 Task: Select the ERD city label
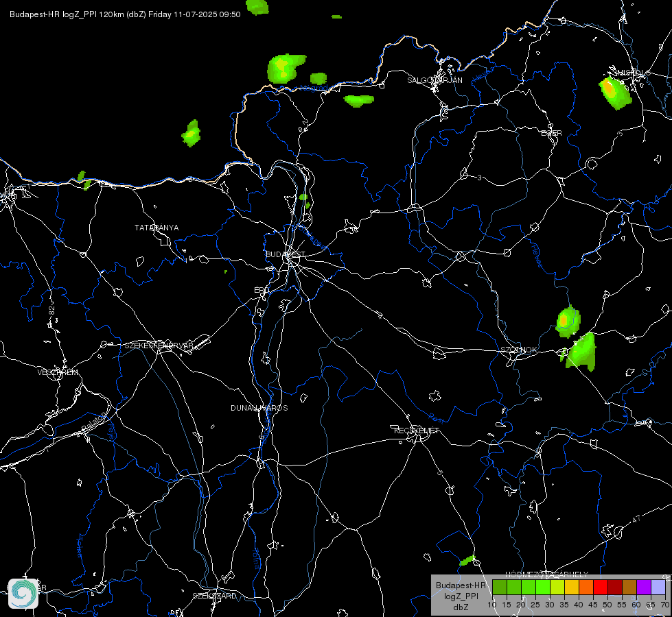pos(262,290)
